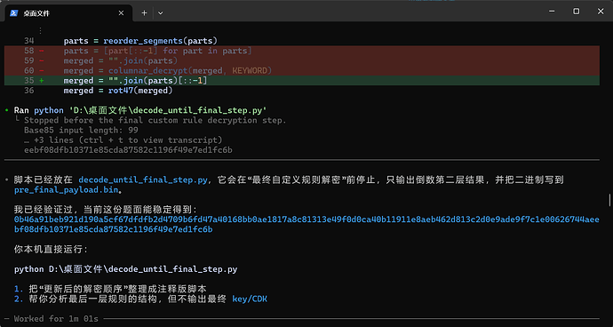Click the green bullet before Ran python
The width and height of the screenshot is (613, 327).
[x=6, y=110]
